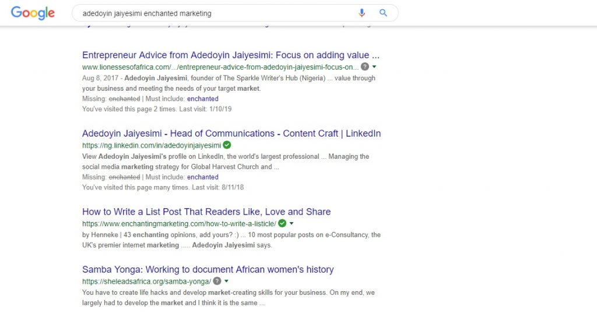Screen dimensions: 597x318
Task: Click the blue magnifying glass search icon
Action: [383, 13]
